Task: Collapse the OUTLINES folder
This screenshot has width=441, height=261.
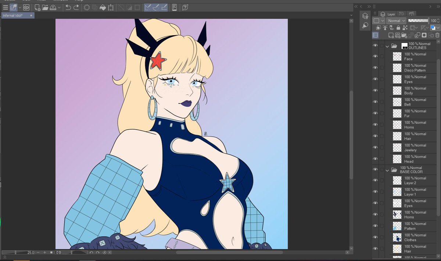Action: (387, 46)
